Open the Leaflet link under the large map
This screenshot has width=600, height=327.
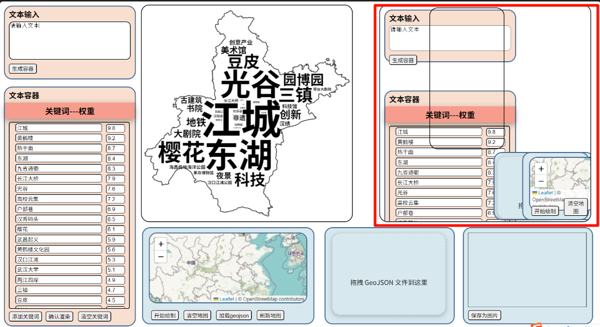(227, 299)
